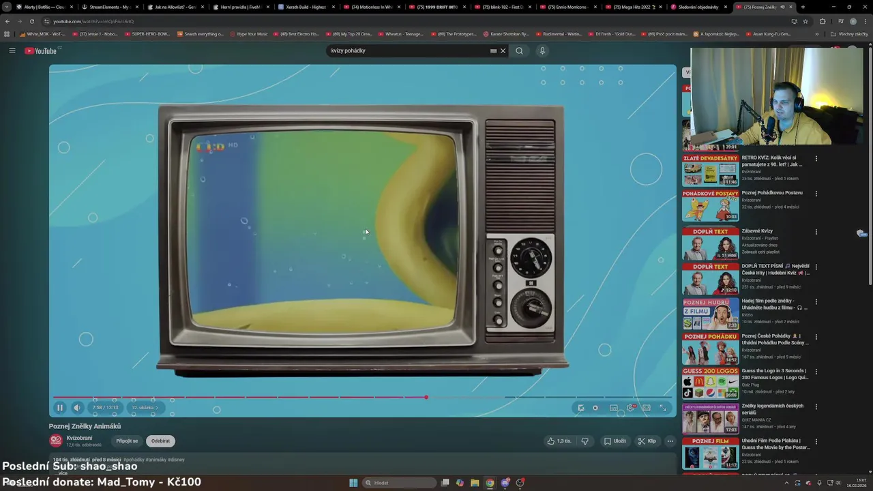Click the #pohádky hashtag in description
This screenshot has height=491, width=873.
[134, 460]
